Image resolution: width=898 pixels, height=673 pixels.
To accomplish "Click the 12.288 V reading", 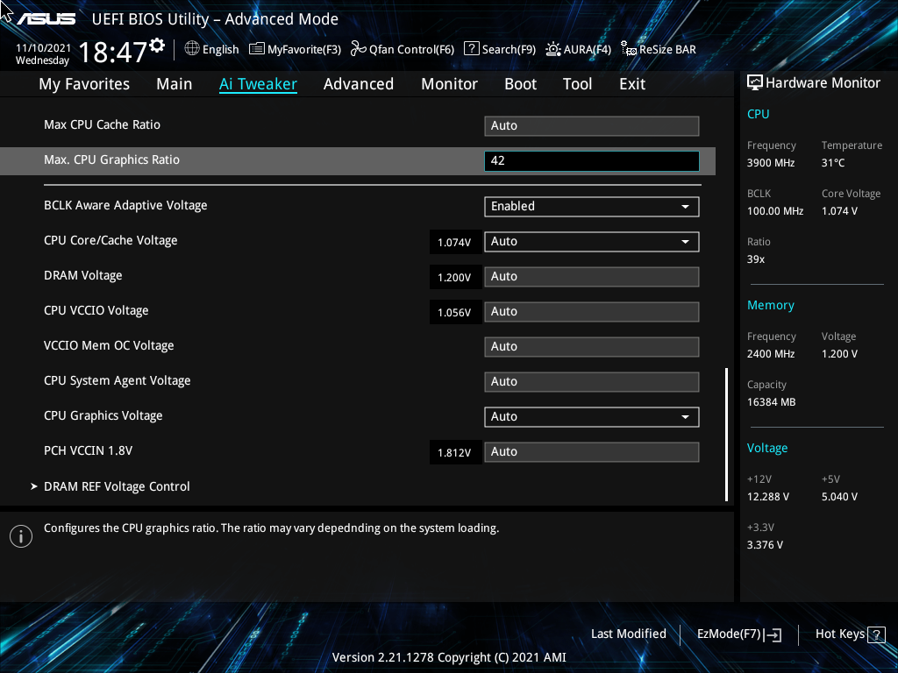I will click(767, 497).
